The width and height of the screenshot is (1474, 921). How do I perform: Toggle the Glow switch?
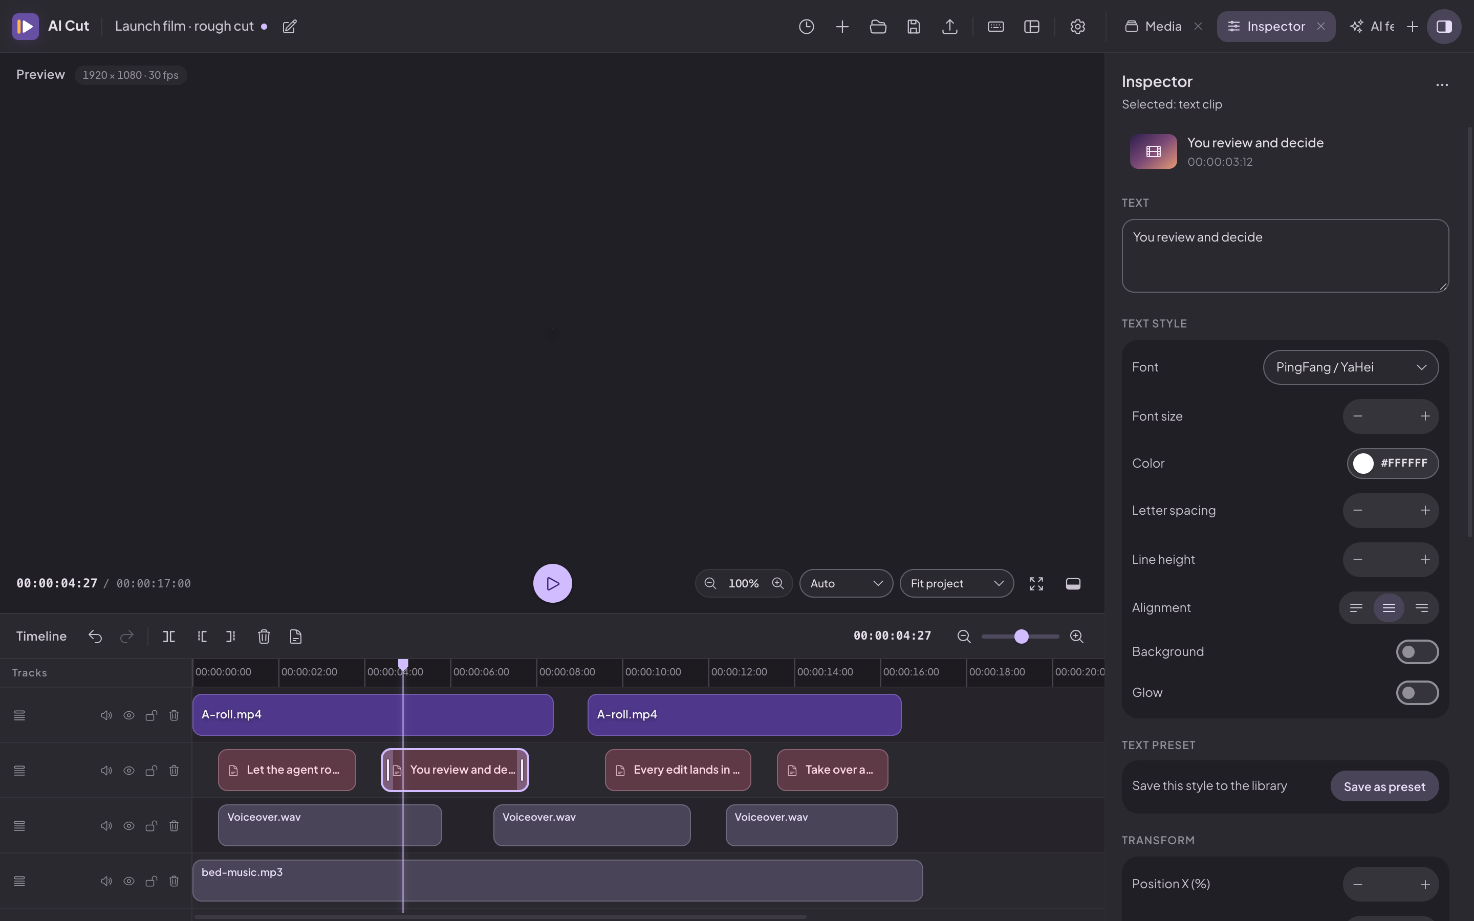[x=1417, y=693]
